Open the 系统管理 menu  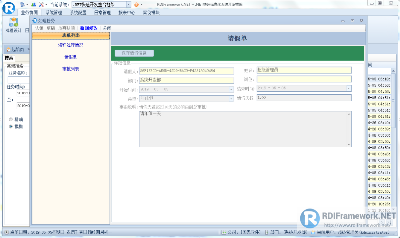(x=53, y=12)
